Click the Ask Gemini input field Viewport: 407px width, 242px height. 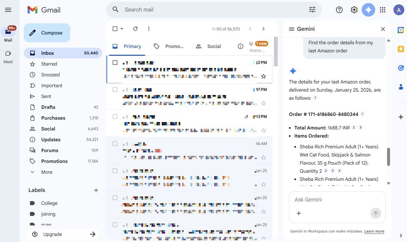point(337,199)
